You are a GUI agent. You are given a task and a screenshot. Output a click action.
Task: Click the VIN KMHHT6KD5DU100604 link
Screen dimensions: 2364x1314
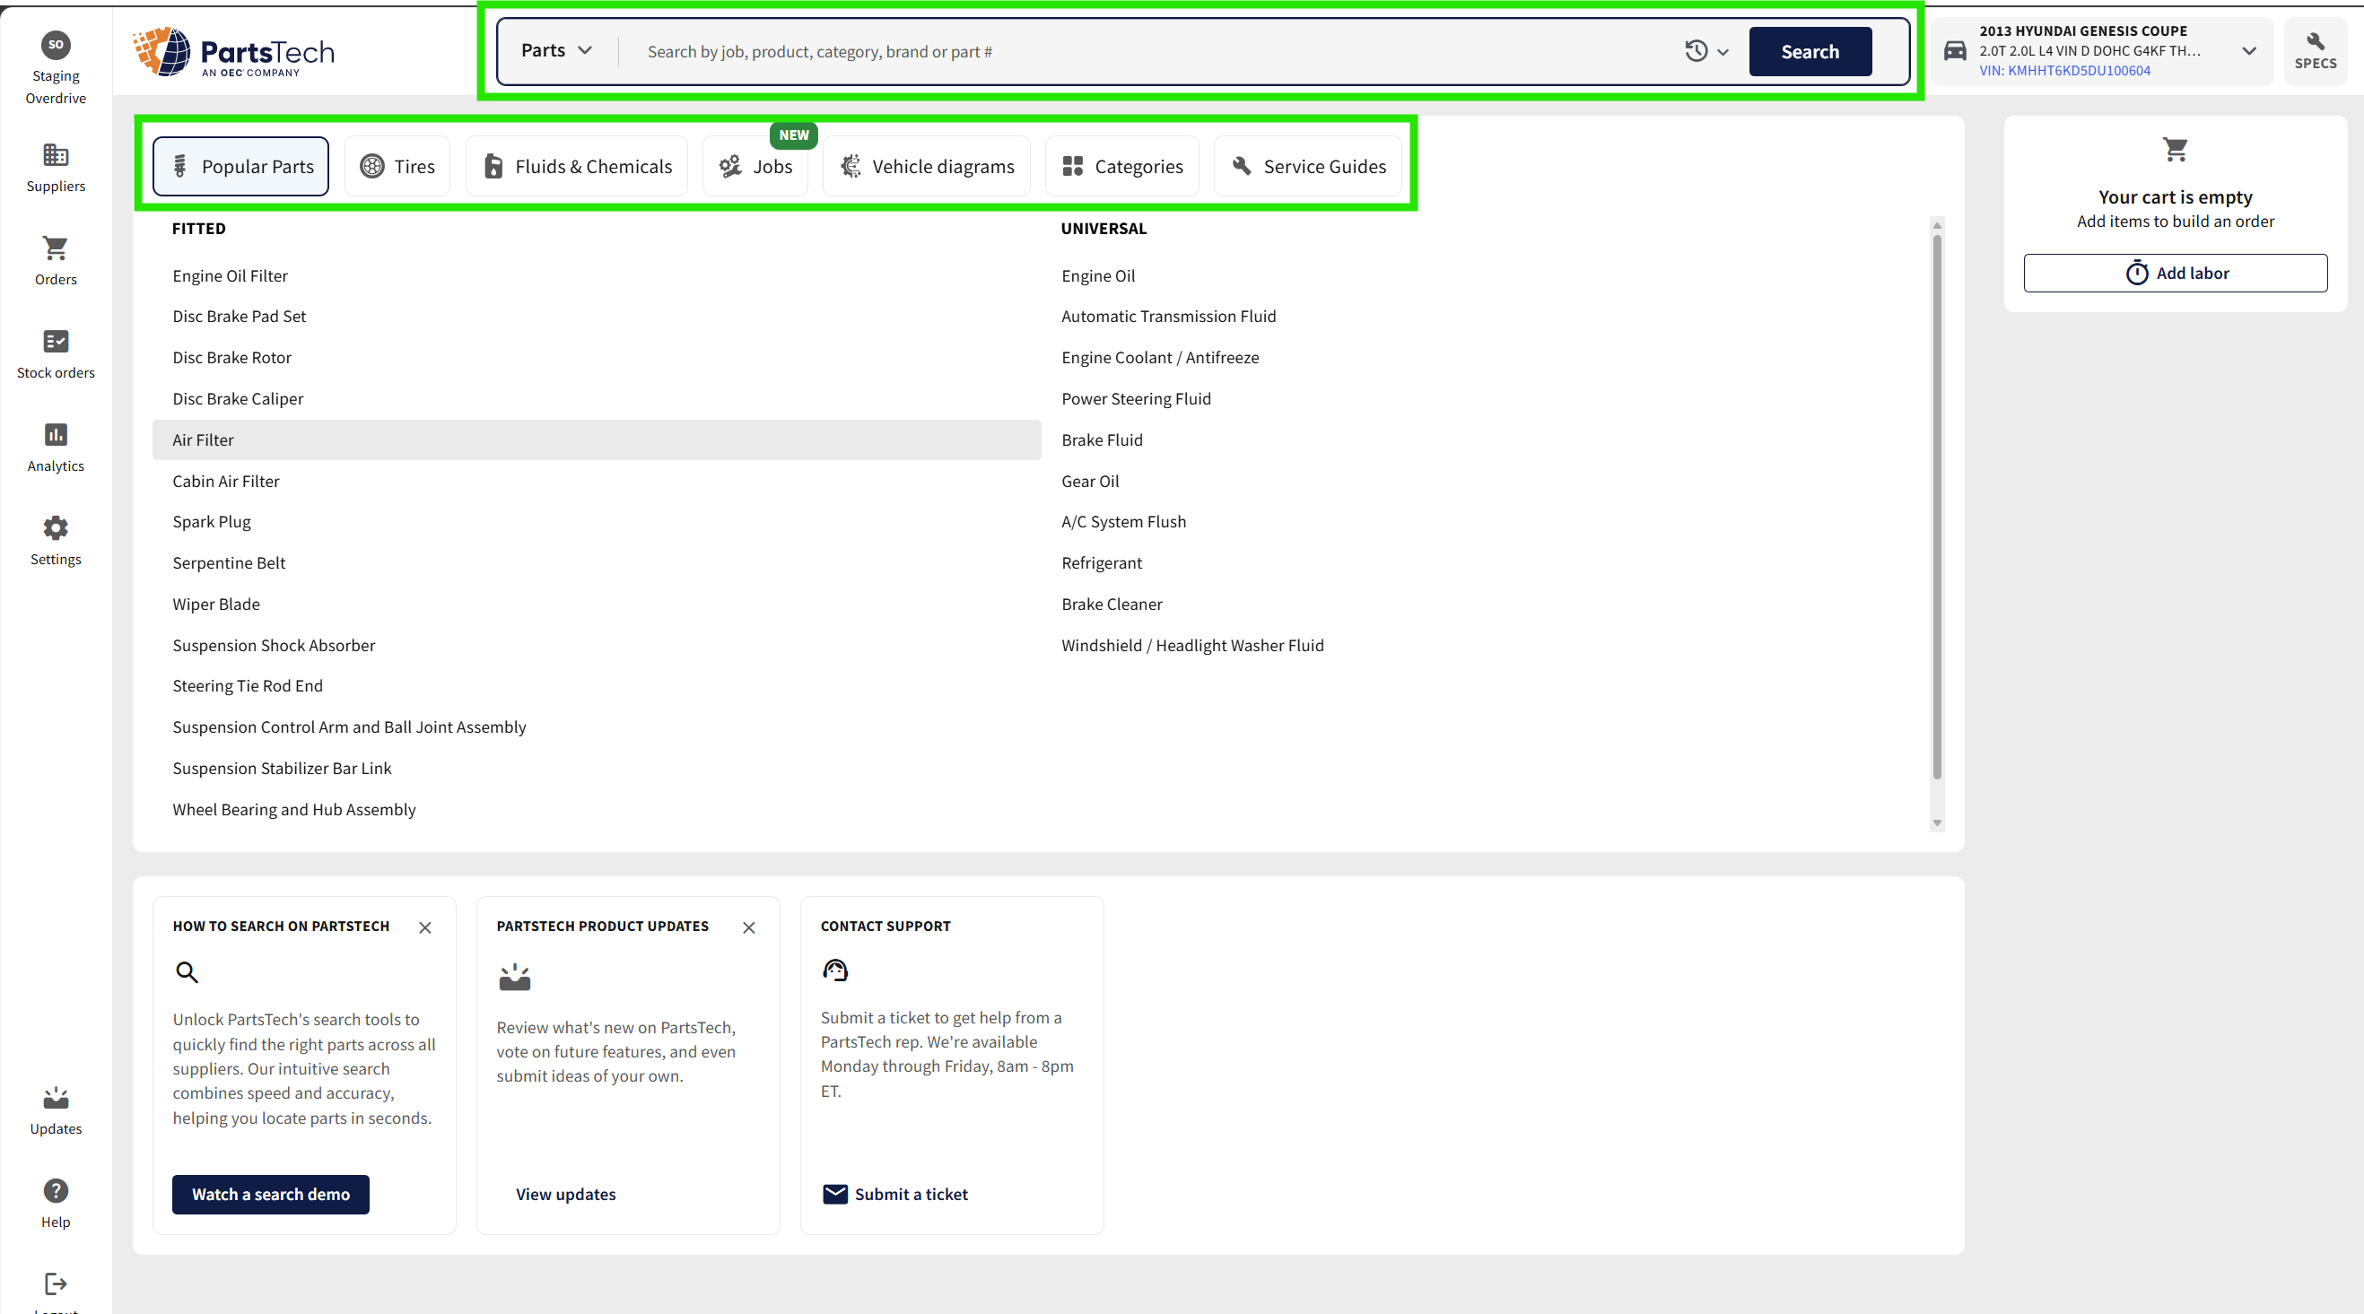2064,71
